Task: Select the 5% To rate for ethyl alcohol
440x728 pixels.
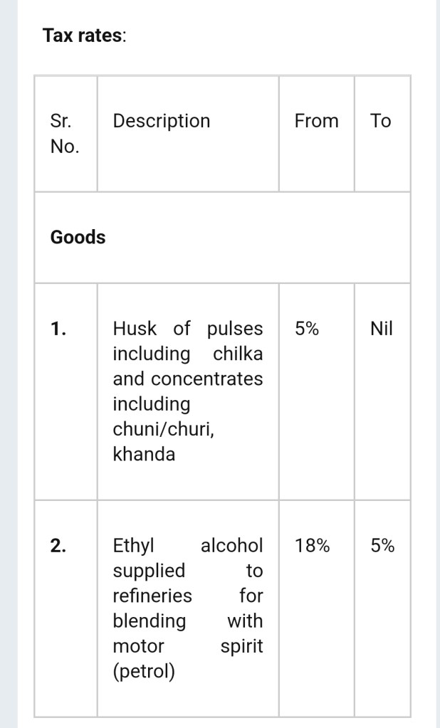Action: click(x=382, y=546)
